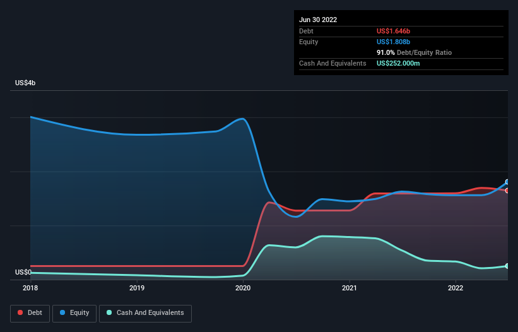
Task: Click the 2018 x-axis label
Action: [x=30, y=288]
